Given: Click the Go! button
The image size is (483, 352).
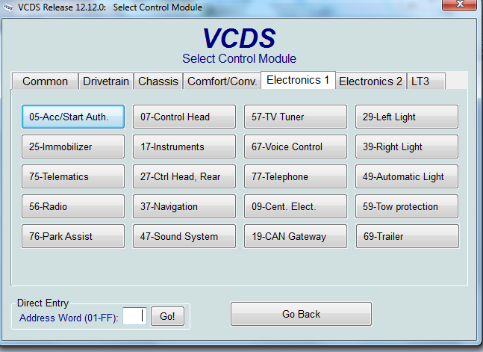Looking at the screenshot, I should 167,316.
